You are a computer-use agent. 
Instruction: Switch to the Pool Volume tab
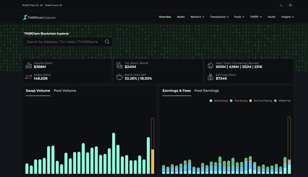point(65,91)
